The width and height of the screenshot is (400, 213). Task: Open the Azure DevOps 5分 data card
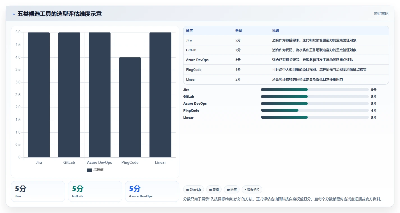[152, 191]
